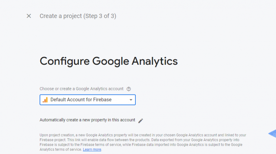Click the word Configure in the heading
The image size is (276, 154).
pyautogui.click(x=65, y=61)
